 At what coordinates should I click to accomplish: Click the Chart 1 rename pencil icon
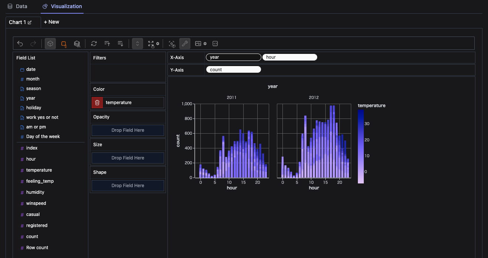click(x=30, y=23)
